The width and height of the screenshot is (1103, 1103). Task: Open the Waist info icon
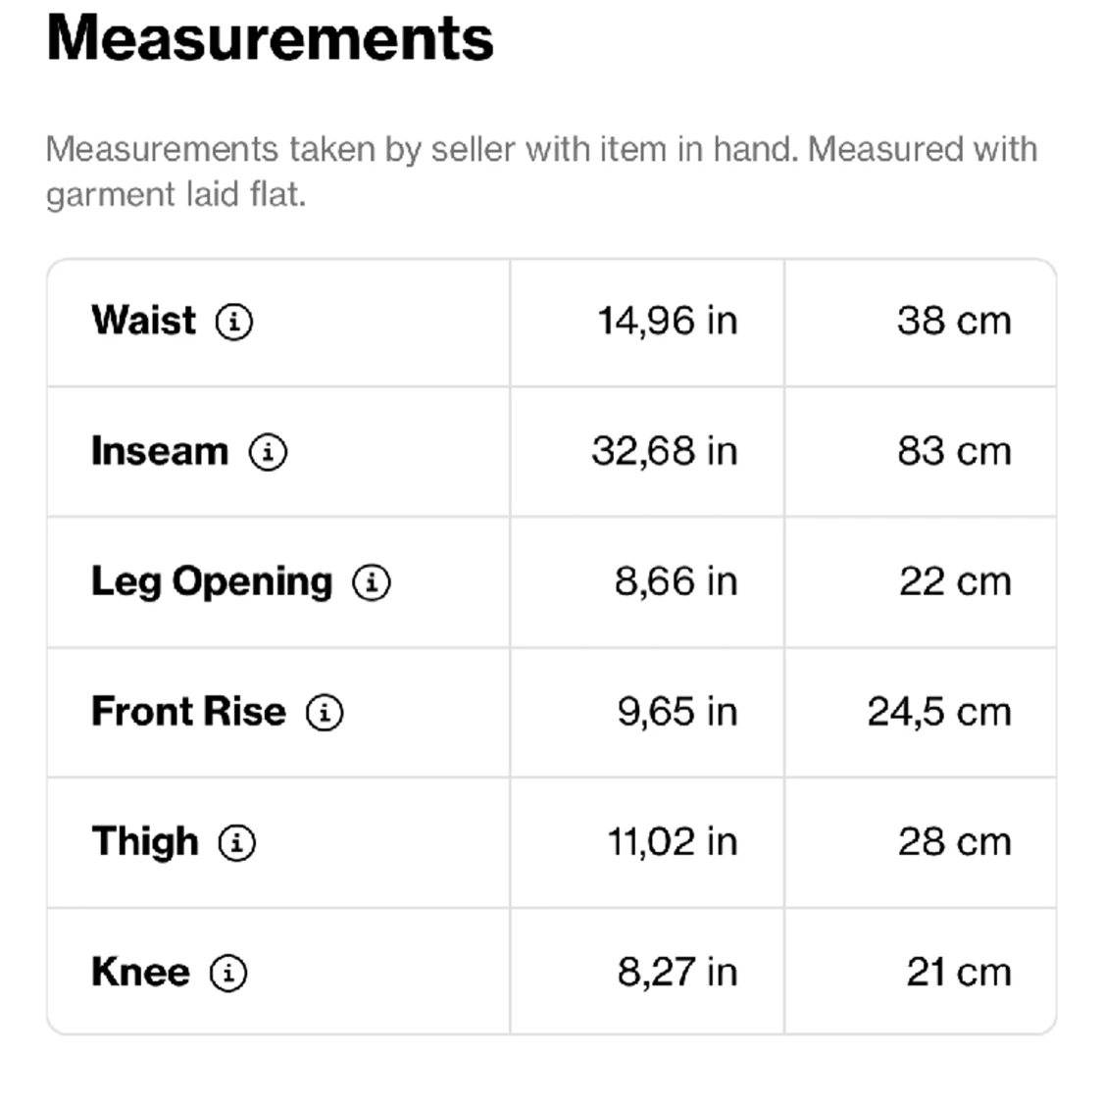click(234, 322)
